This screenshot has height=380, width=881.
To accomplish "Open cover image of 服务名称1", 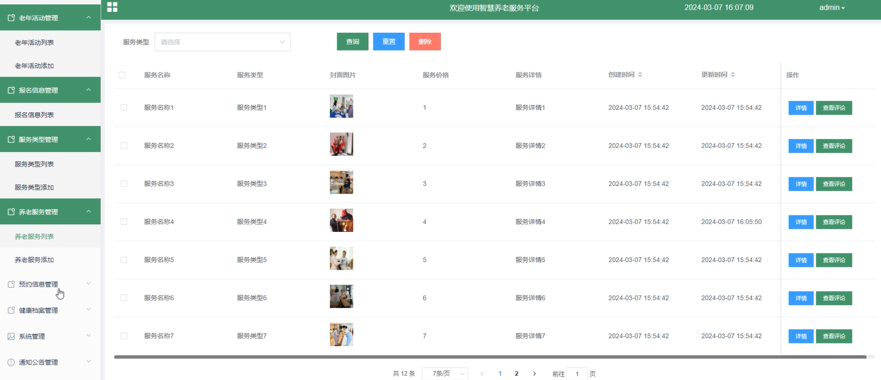I will (x=341, y=106).
